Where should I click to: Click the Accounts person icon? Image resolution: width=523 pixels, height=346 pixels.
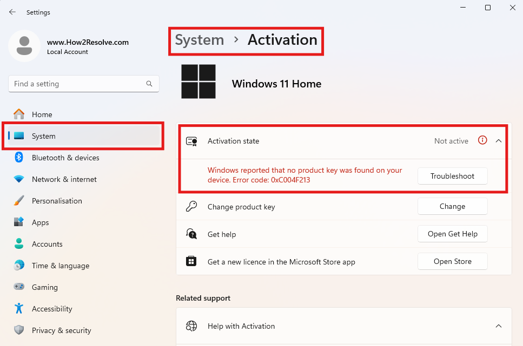(x=19, y=243)
